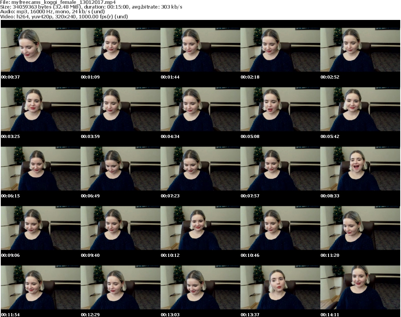Image resolution: width=401 pixels, height=317 pixels.
Task: Select the video frame at 00:00:37
Action: pos(41,50)
